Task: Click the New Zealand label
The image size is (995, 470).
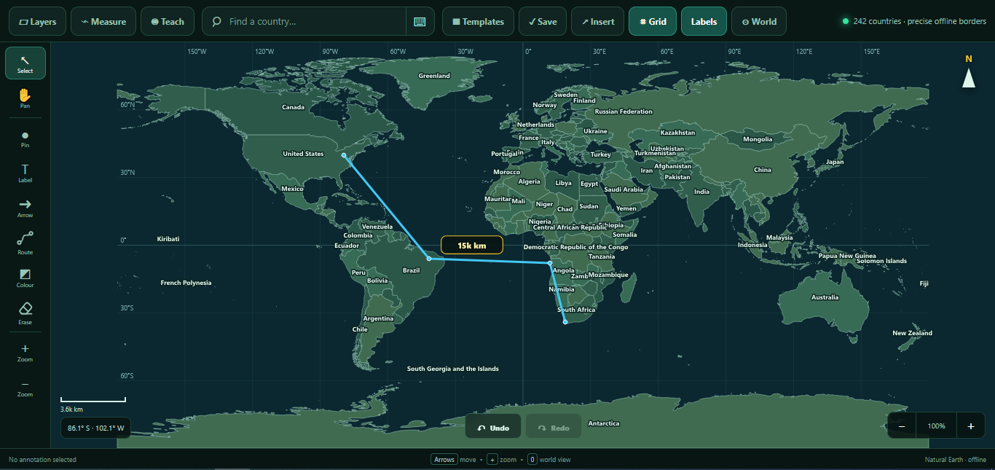Action: point(912,333)
